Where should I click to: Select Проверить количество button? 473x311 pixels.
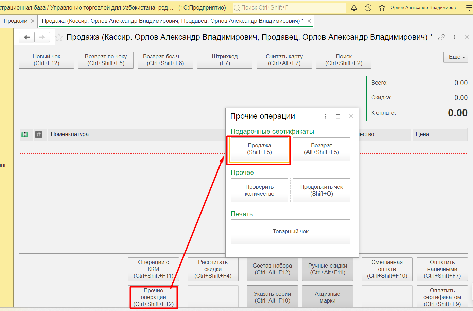260,190
